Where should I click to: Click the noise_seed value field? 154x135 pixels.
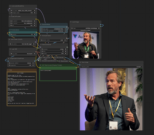tap(53, 29)
